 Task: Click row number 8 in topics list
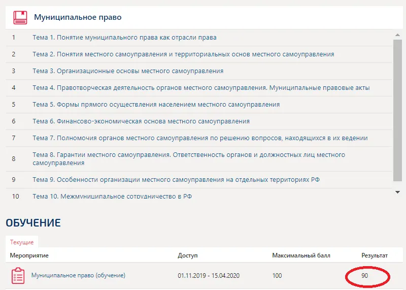pyautogui.click(x=14, y=158)
